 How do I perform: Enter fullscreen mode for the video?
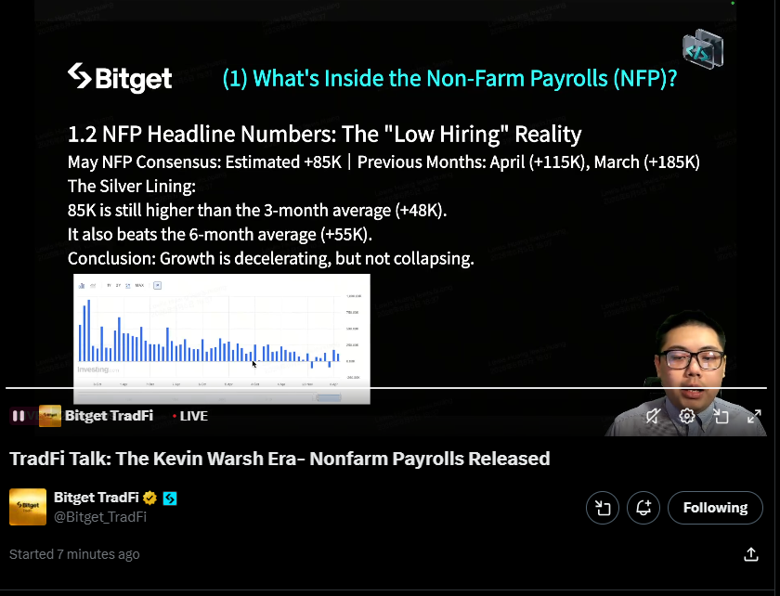click(754, 416)
